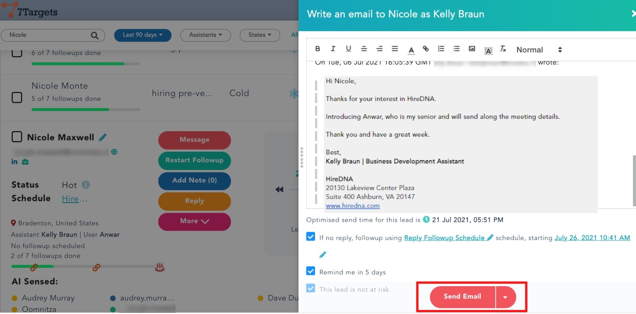Click the followup progress bar for Nicole Monte
The width and height of the screenshot is (636, 314).
(x=85, y=109)
